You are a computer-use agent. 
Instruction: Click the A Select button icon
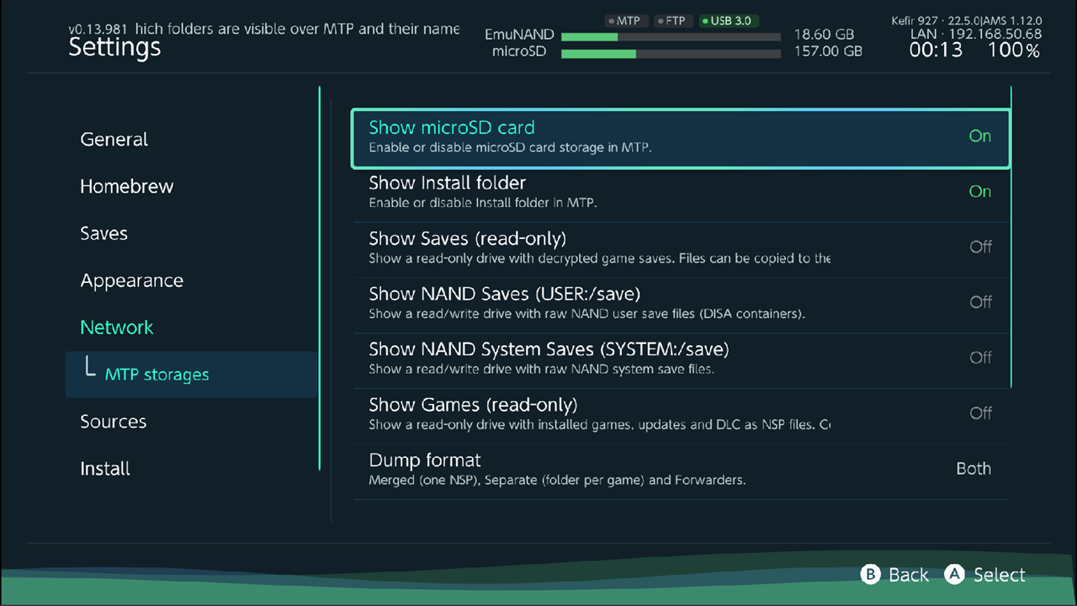point(954,574)
